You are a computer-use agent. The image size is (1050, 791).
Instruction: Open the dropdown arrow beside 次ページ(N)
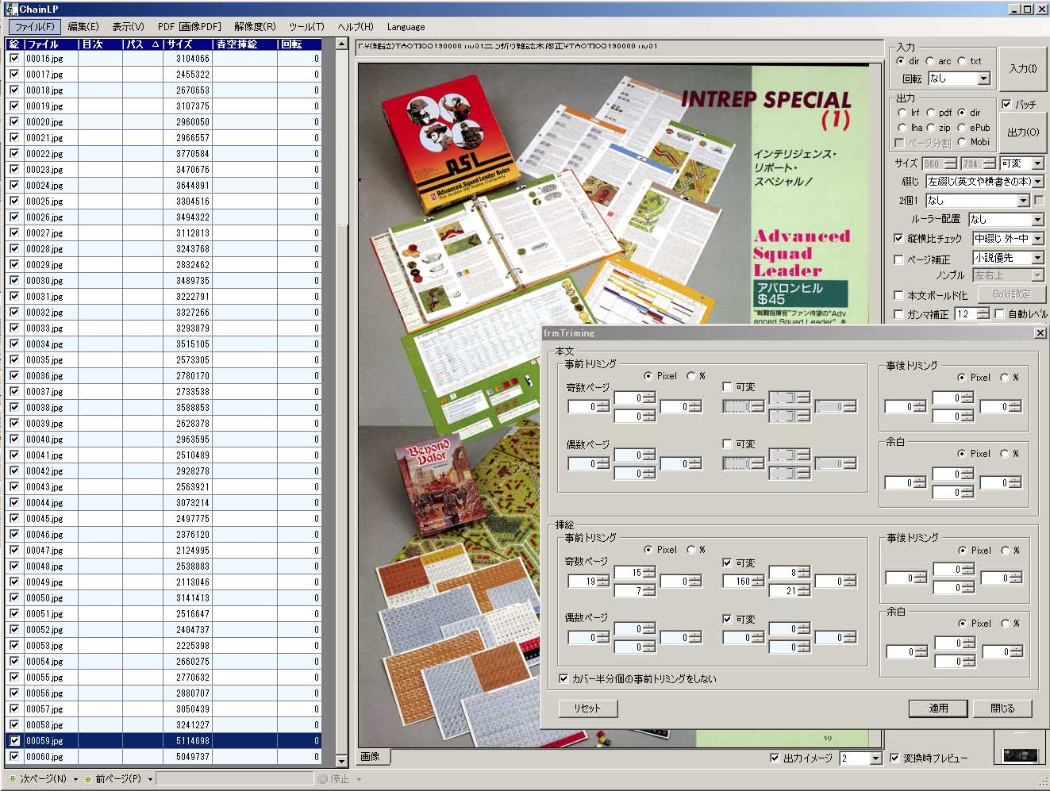[x=75, y=779]
